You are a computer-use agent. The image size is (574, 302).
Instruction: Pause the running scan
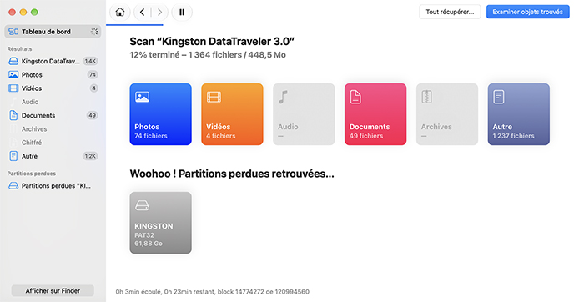(x=182, y=12)
